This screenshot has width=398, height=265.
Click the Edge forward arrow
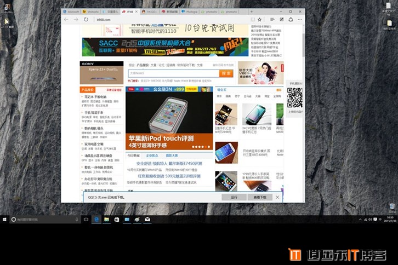click(x=76, y=20)
